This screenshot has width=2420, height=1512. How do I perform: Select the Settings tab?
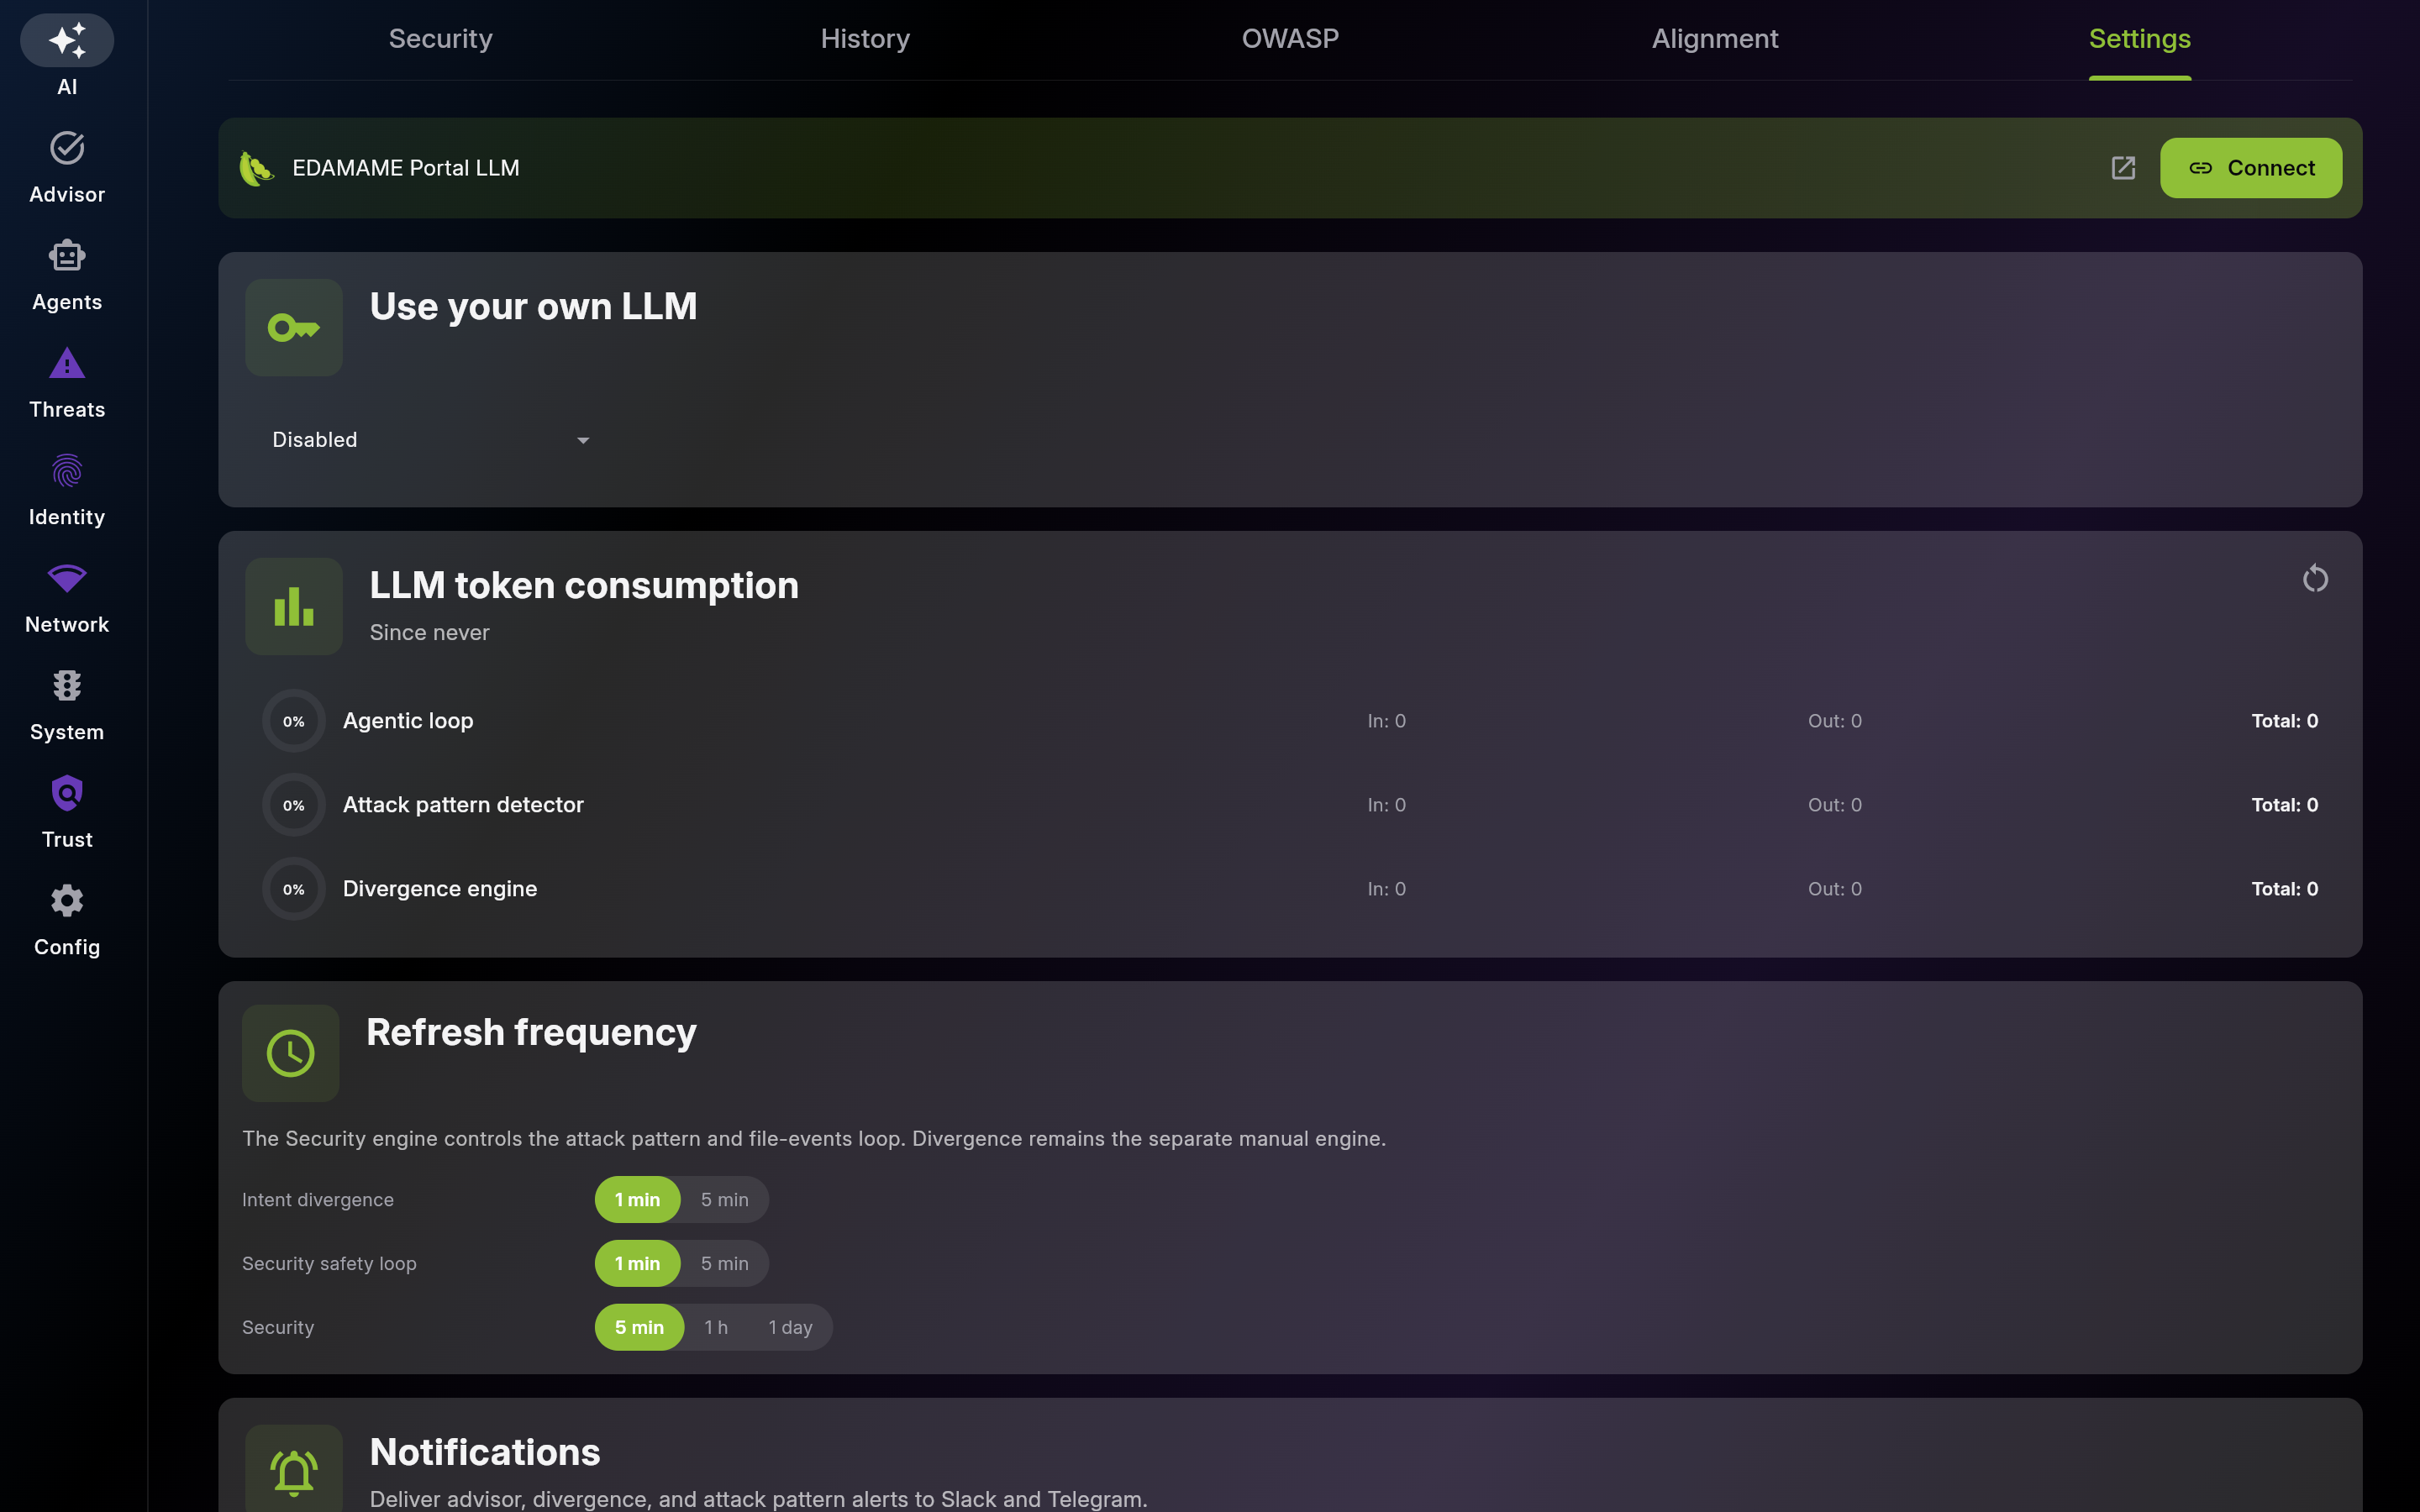[2140, 39]
